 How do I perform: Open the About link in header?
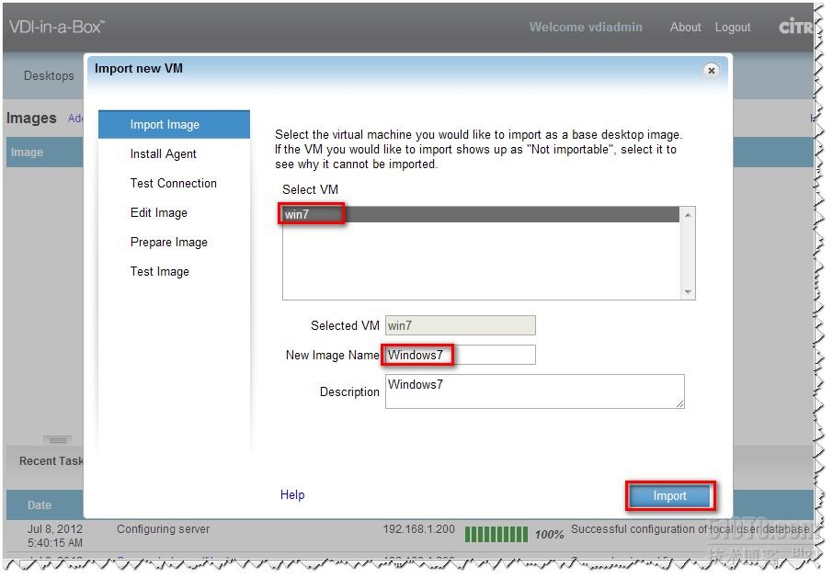point(685,27)
